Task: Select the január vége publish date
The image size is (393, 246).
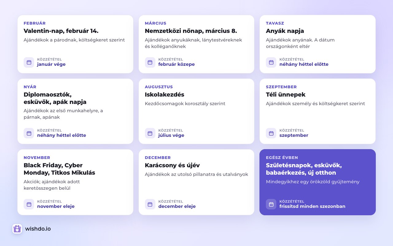Action: (x=51, y=64)
